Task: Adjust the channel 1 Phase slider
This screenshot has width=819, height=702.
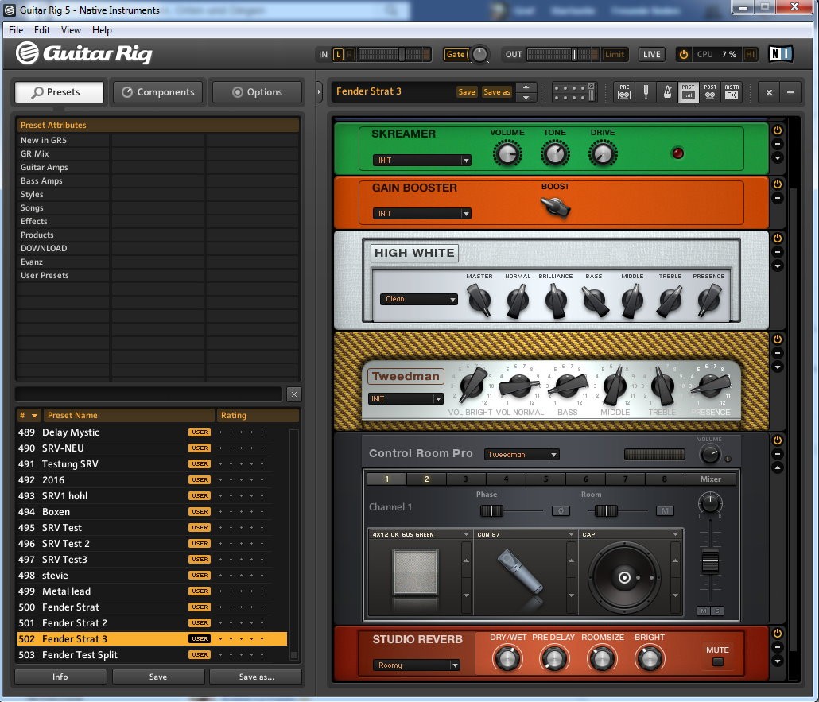Action: coord(491,510)
